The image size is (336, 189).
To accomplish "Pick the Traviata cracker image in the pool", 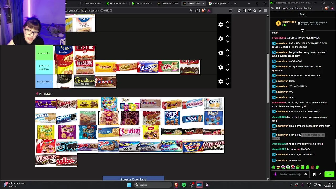I will click(193, 146).
